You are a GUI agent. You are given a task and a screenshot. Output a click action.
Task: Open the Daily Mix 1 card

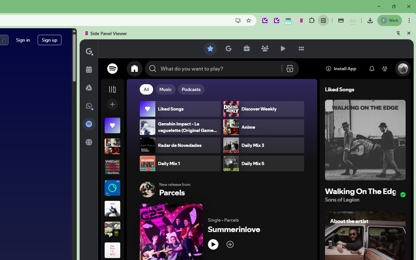point(180,163)
